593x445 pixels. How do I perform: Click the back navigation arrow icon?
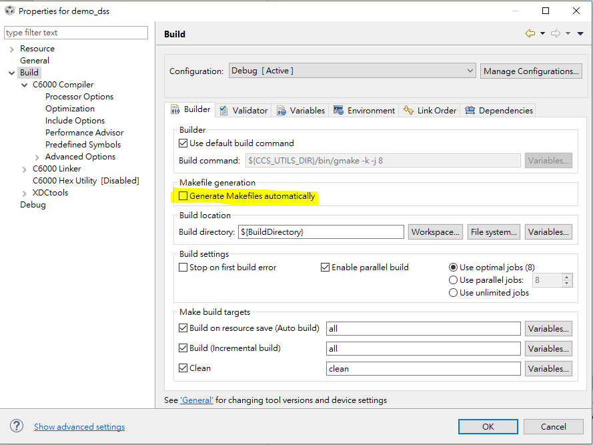pos(530,33)
